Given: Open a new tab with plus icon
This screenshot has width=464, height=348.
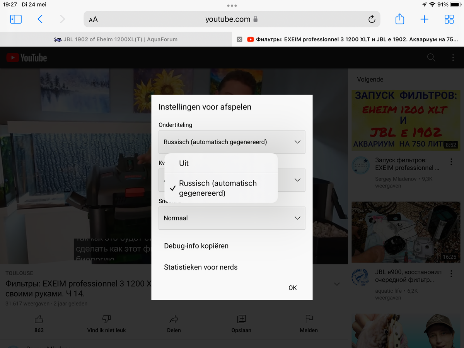Looking at the screenshot, I should click(424, 19).
